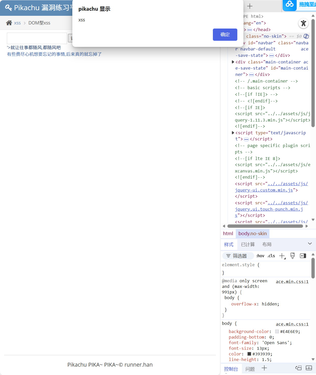Open the 控制台 console drawer tab

pyautogui.click(x=231, y=369)
